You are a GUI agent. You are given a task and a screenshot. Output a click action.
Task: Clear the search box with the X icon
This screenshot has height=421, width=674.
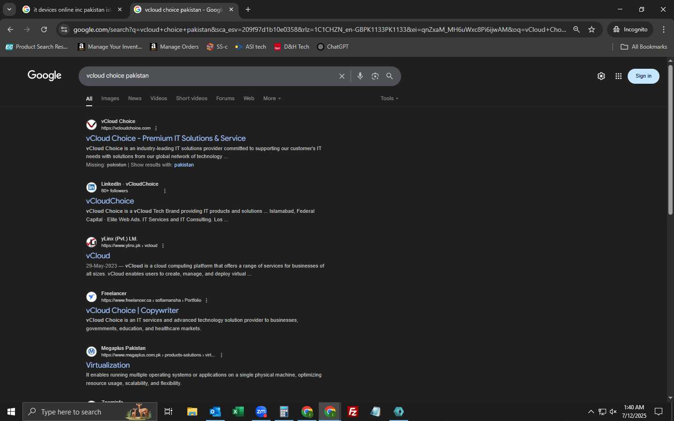tap(342, 76)
